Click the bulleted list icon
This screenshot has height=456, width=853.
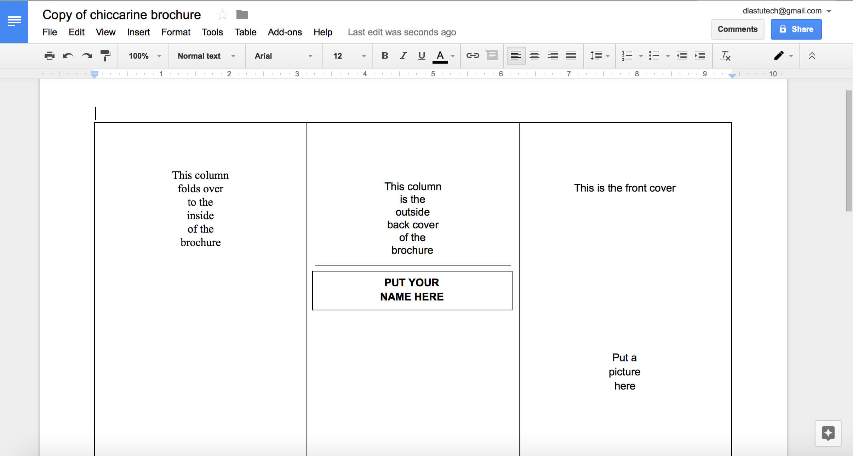click(654, 55)
